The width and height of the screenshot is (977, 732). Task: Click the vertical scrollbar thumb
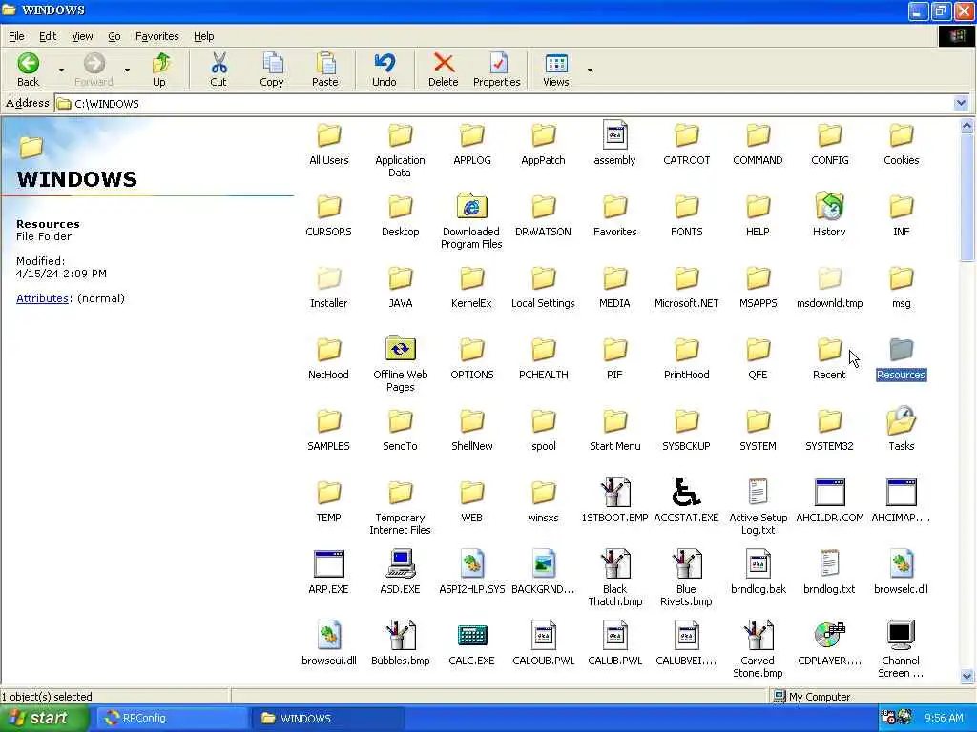(967, 196)
